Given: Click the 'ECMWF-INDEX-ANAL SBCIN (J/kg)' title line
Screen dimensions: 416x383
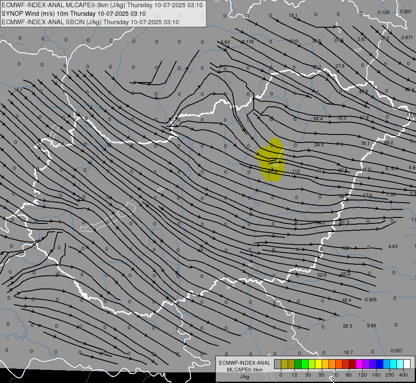Looking at the screenshot, I should click(90, 22).
